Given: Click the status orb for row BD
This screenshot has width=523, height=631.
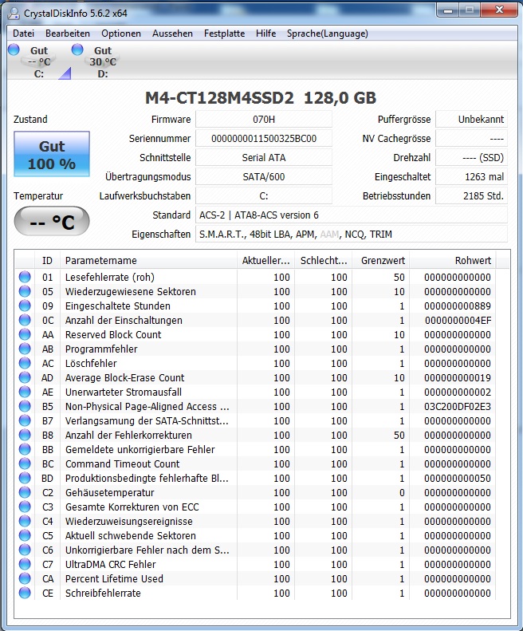Looking at the screenshot, I should tap(25, 478).
